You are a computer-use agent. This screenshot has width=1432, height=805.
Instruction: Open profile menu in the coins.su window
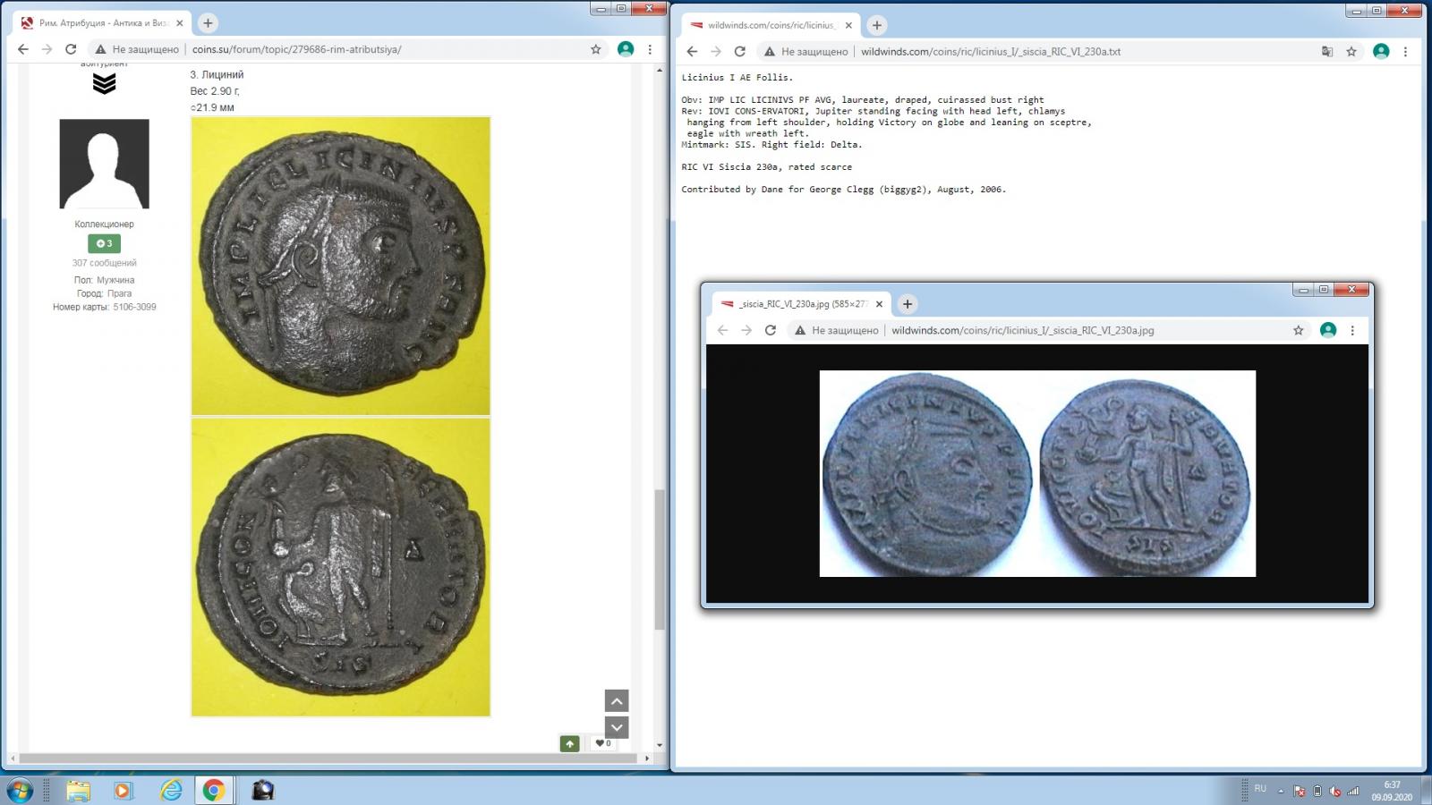626,49
